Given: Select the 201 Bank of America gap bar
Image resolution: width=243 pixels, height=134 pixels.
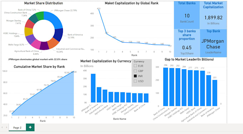Looking at the screenshot, I should click(215, 93).
